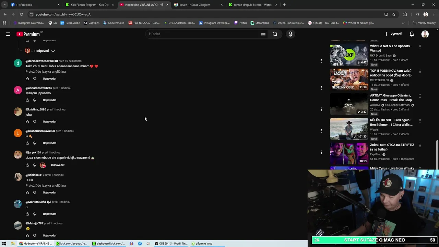Open menu for 'What So Not & The Upbeats' video

coord(420,47)
